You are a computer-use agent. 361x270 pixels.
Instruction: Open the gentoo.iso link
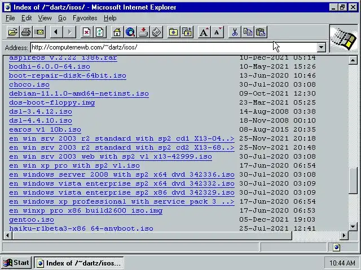(32, 220)
